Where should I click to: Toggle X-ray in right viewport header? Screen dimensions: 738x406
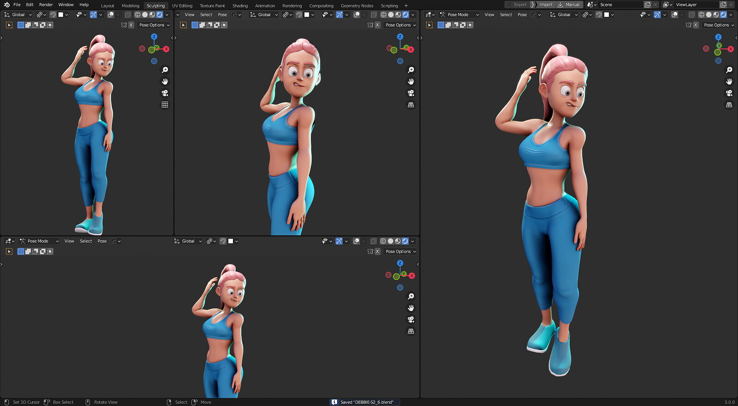coord(691,15)
